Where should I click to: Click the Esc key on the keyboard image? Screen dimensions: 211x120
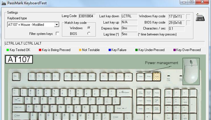(16, 77)
